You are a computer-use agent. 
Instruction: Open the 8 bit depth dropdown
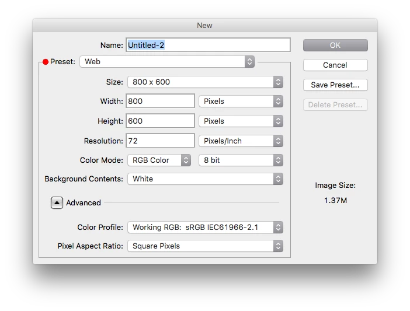click(241, 160)
